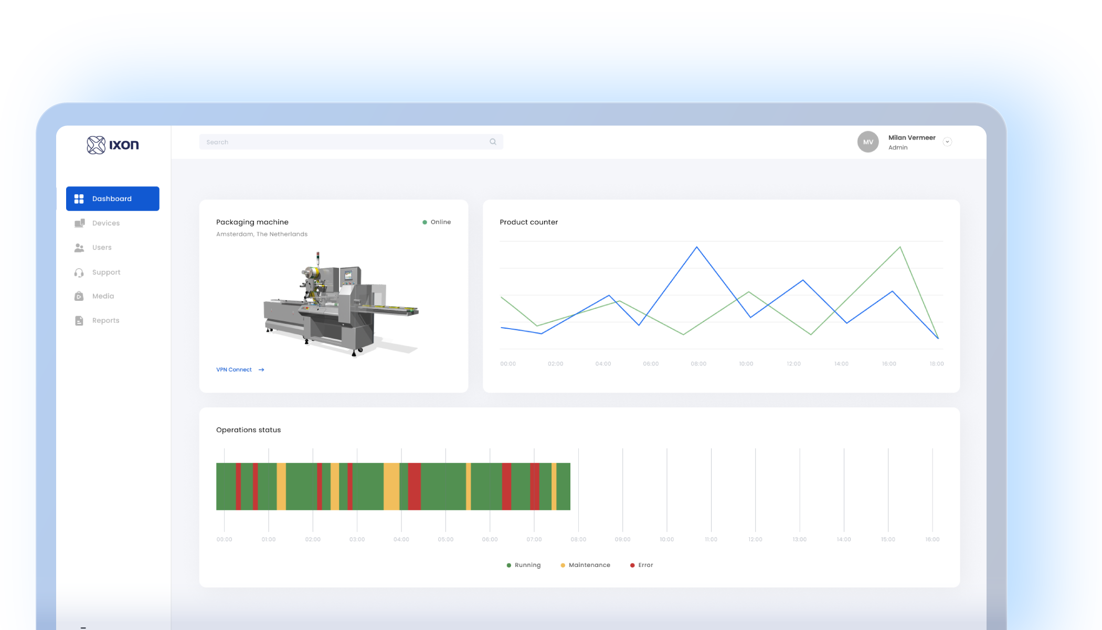Select Devices from the navigation menu
Viewport: 1102px width, 630px height.
point(105,223)
